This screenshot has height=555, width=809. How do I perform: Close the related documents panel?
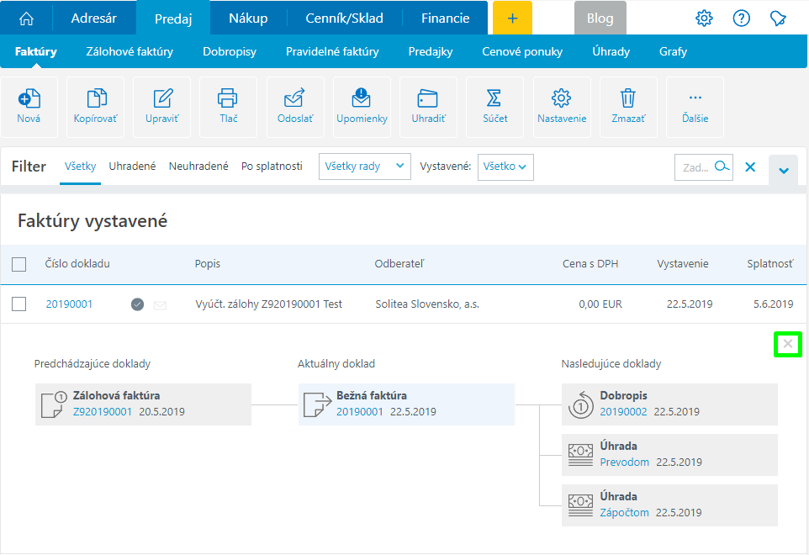[788, 344]
